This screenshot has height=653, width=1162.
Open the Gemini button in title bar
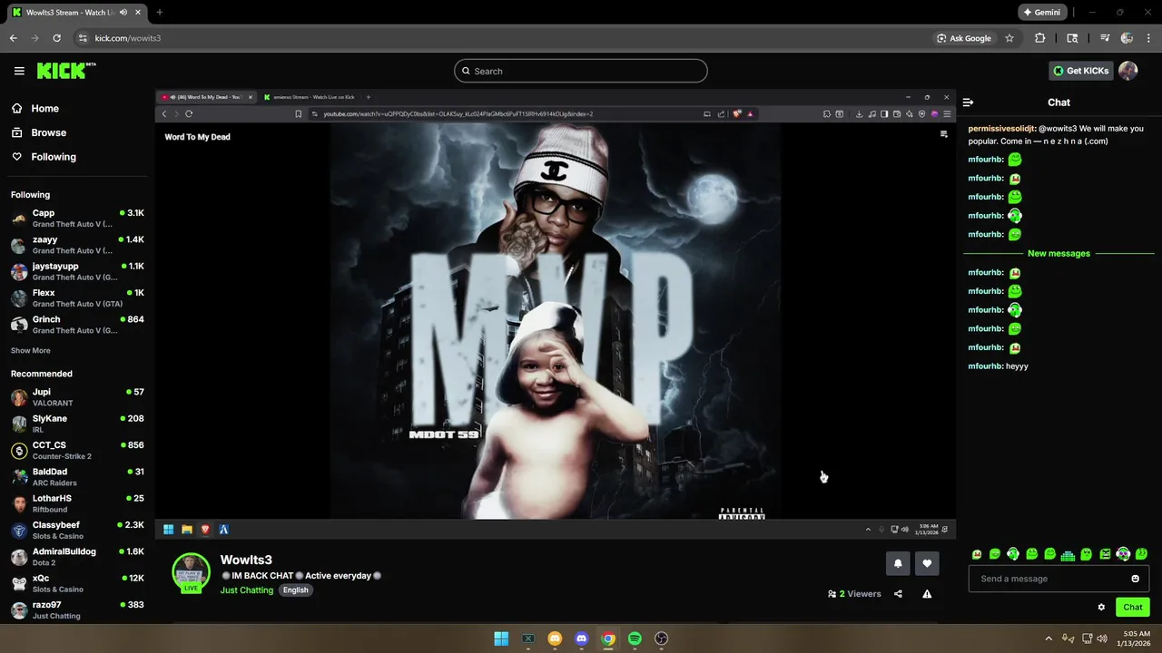[x=1042, y=13]
